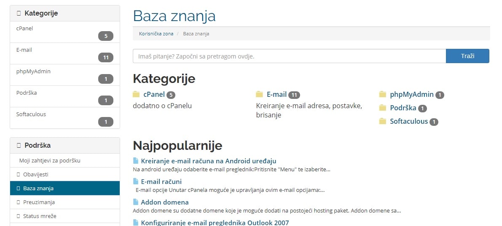The height and width of the screenshot is (226, 502).
Task: Select E-mail in the Kategorije sidebar
Action: (65, 53)
